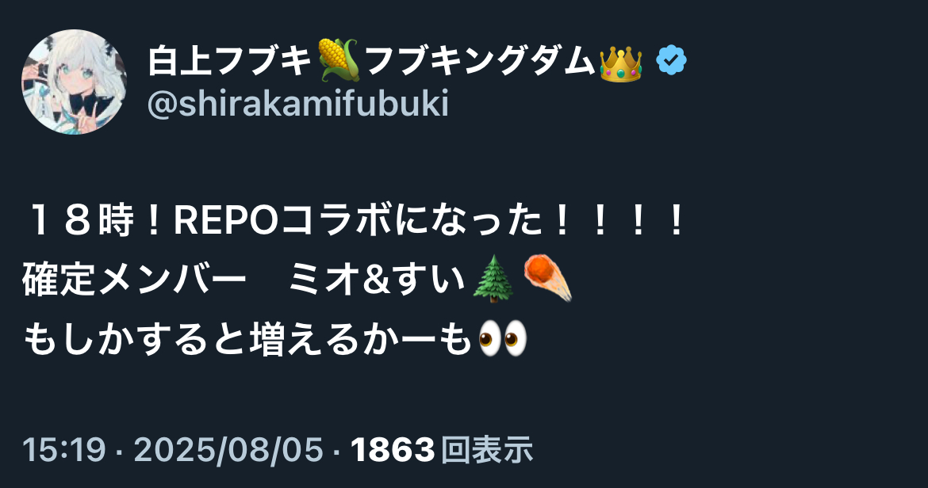Click the orange comet emoji

tap(547, 278)
